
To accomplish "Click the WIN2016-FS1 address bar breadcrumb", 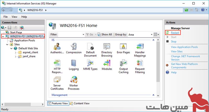I will 35,10.
